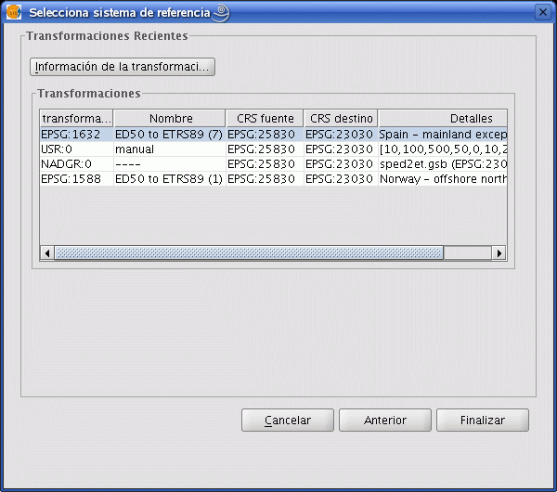Go back with the Anterior button

click(x=385, y=421)
